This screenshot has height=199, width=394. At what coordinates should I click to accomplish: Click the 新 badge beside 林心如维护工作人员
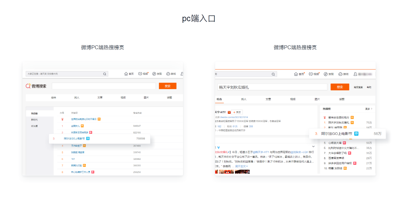92,172
